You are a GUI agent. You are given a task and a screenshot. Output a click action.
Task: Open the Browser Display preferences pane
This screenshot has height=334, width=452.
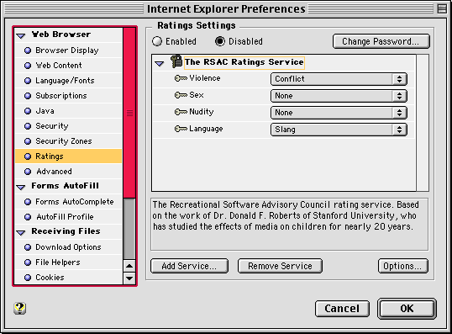click(x=69, y=50)
